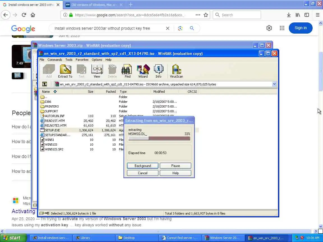The height and width of the screenshot is (242, 323).
Task: Pause the extraction
Action: pyautogui.click(x=176, y=166)
